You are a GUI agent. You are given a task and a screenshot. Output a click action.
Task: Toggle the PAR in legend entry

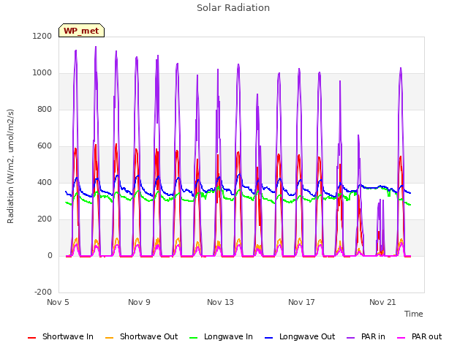pyautogui.click(x=366, y=336)
